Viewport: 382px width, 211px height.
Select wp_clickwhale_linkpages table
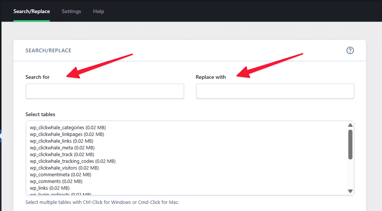point(67,134)
